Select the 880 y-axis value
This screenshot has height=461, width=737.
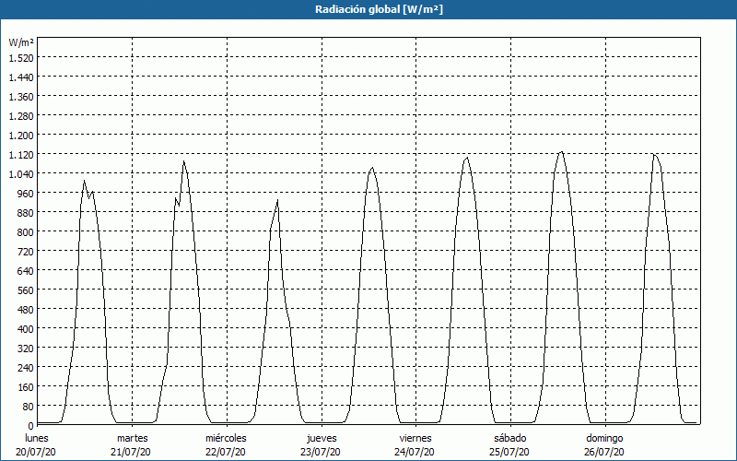26,213
